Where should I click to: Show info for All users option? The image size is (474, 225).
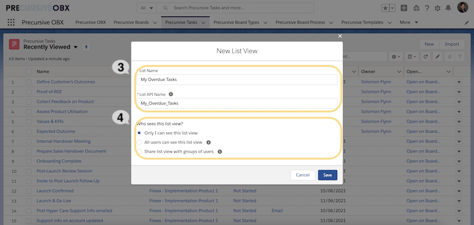209,142
